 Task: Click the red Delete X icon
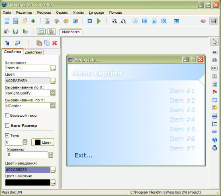tap(55, 43)
